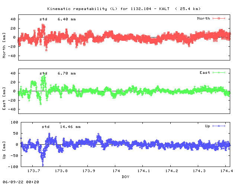The image size is (238, 184).
Task: Click the 'std 6.70 mm' value in East plot
Action: tap(58, 73)
